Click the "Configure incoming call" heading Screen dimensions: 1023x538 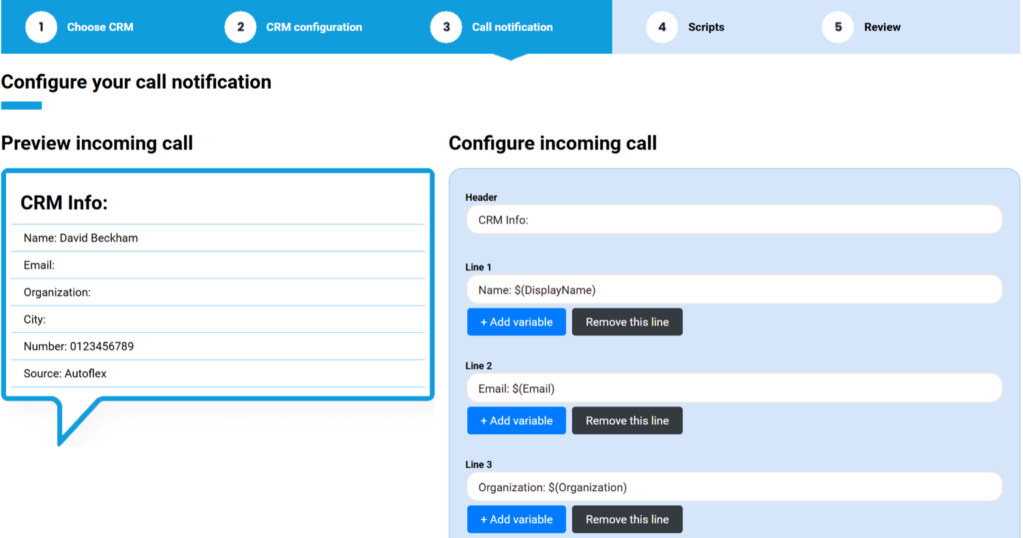tap(552, 143)
